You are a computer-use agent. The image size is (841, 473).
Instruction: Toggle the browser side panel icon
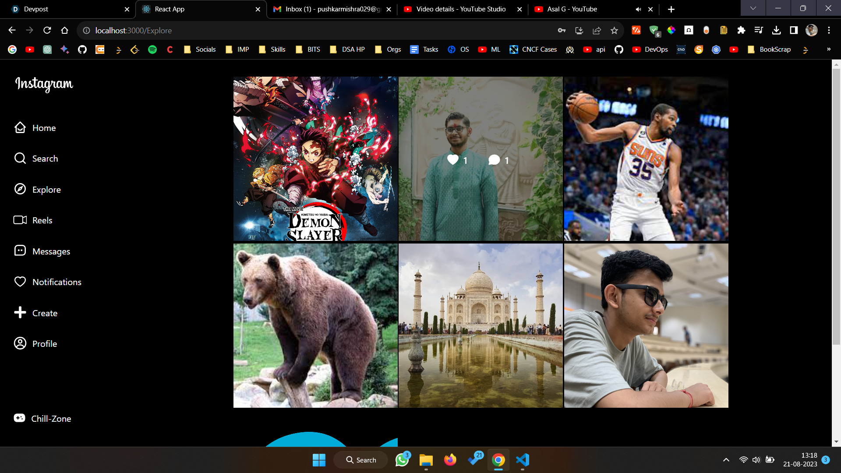click(x=794, y=30)
